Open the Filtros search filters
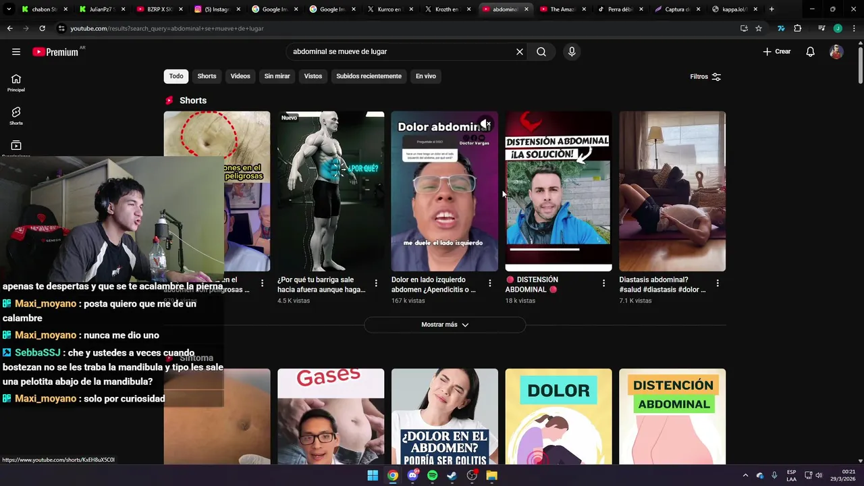This screenshot has height=486, width=864. (705, 76)
